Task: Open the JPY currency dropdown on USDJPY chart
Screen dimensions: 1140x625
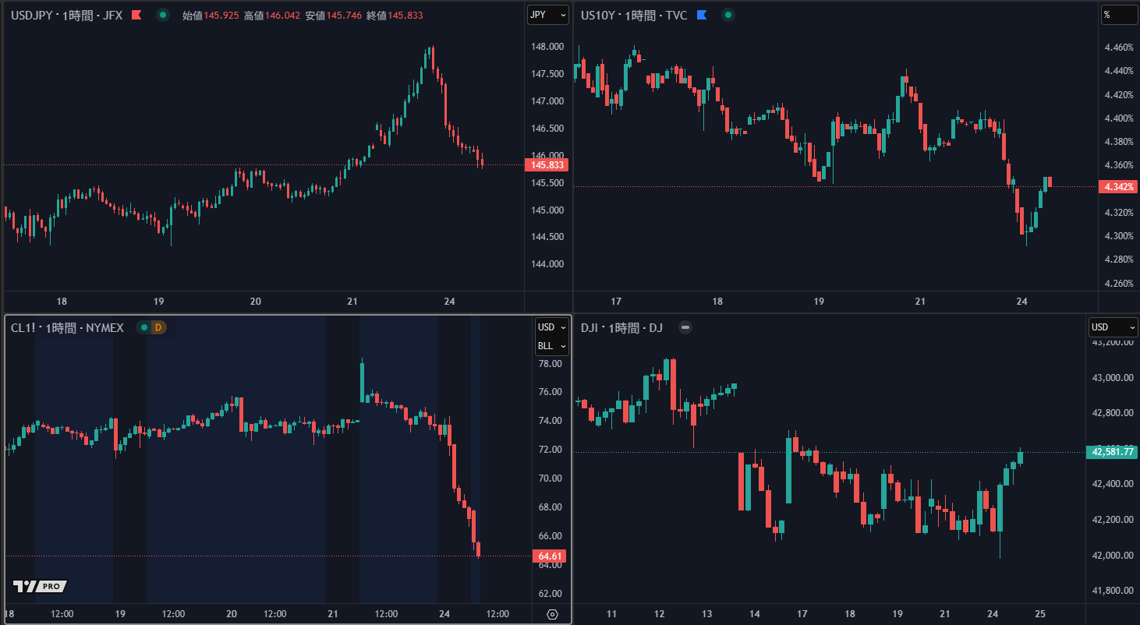Action: [x=548, y=15]
